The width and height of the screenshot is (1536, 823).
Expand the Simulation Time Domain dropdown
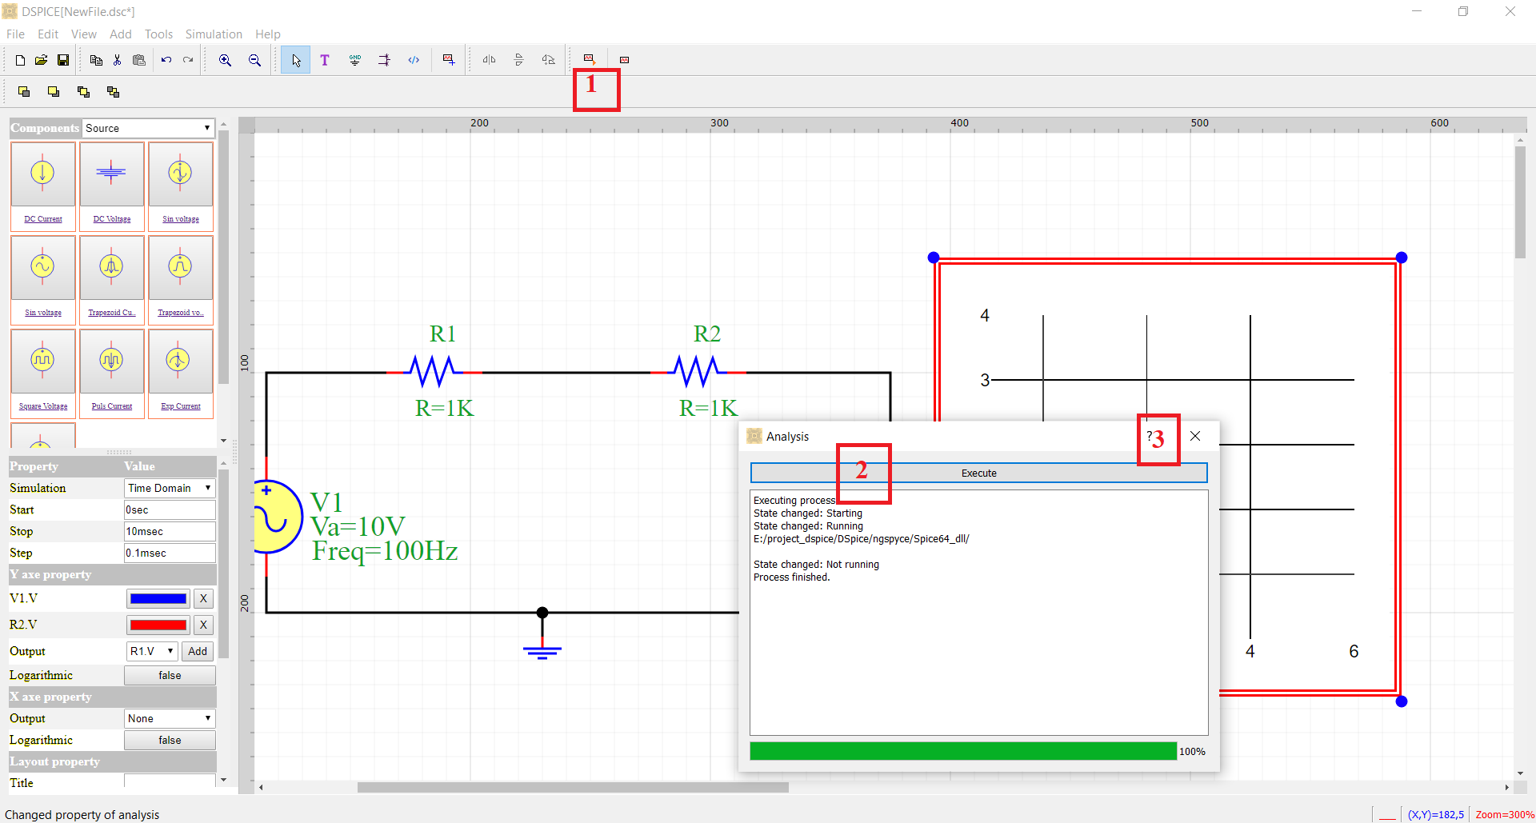click(170, 488)
